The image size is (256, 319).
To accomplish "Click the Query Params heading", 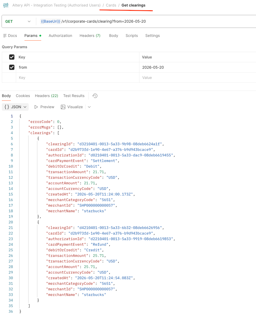I will (15, 47).
